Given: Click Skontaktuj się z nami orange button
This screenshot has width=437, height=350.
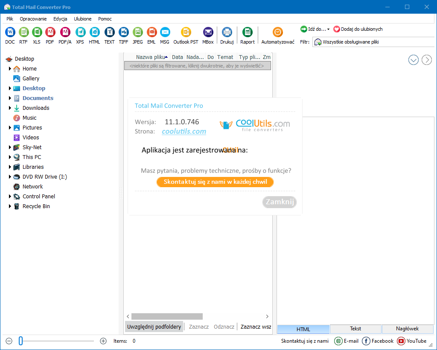Looking at the screenshot, I should [x=215, y=182].
